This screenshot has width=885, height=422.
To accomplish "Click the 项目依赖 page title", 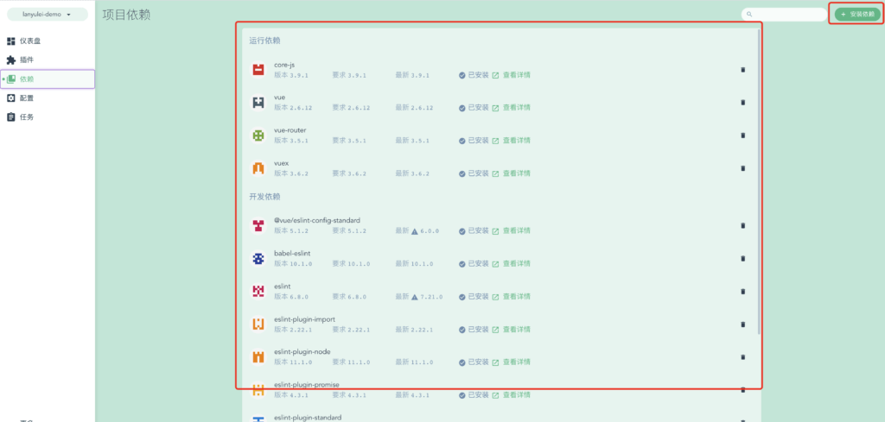I will click(x=126, y=15).
